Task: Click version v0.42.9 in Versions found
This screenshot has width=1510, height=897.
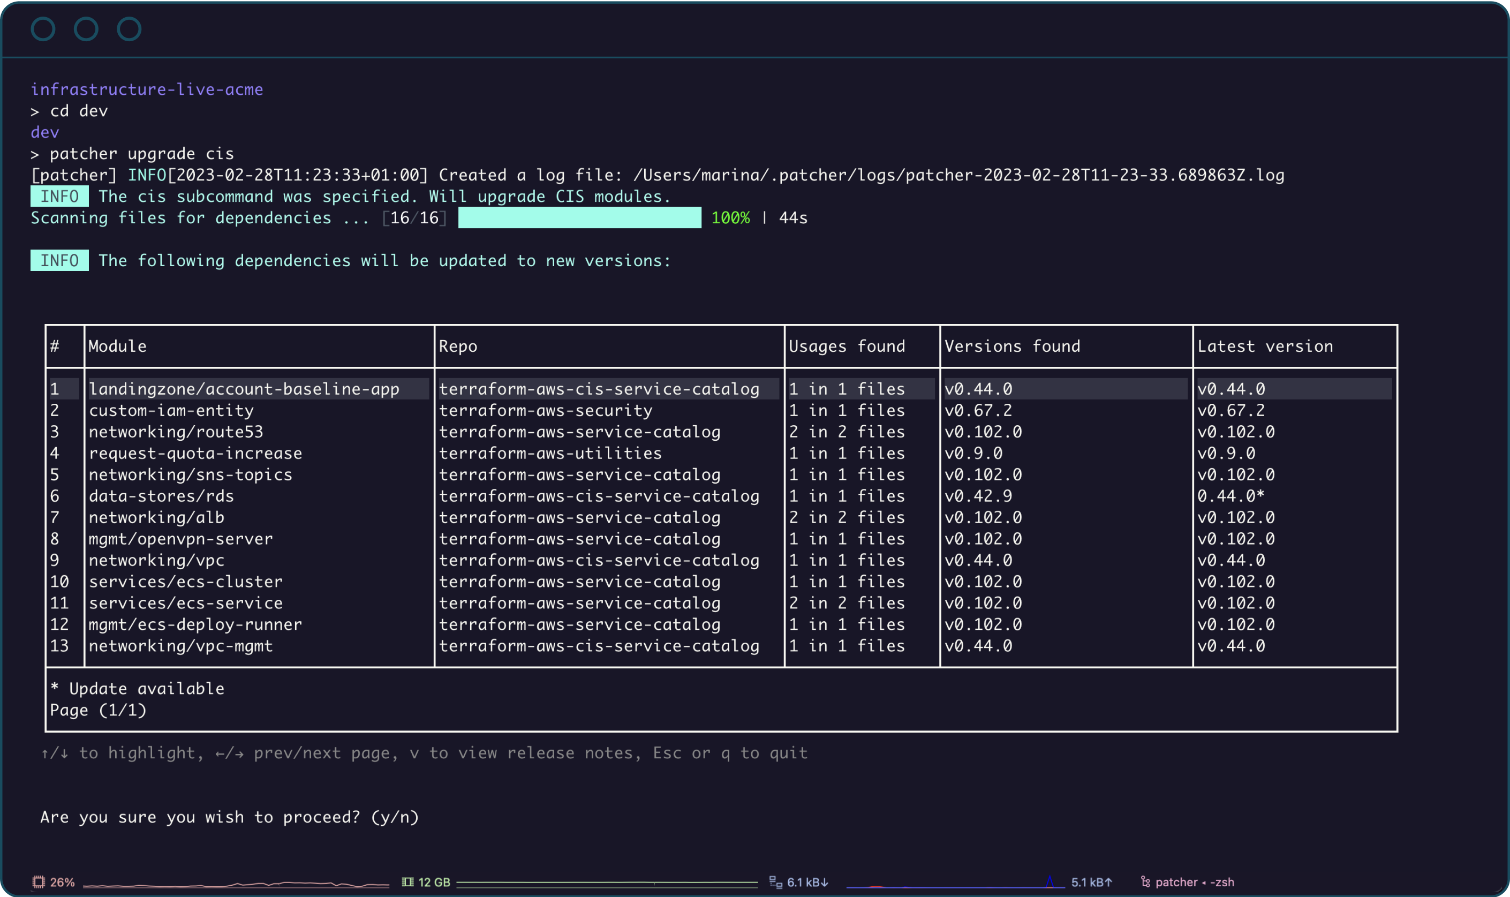Action: (x=978, y=496)
